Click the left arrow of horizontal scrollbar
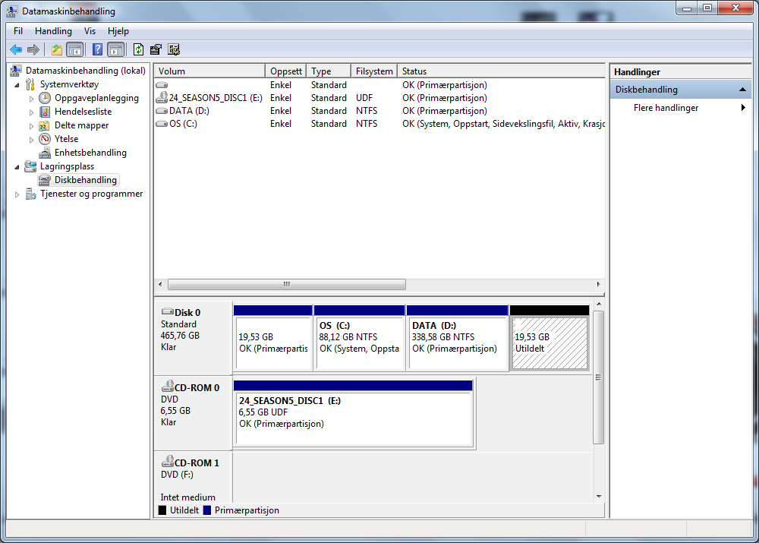The image size is (759, 543). point(161,284)
